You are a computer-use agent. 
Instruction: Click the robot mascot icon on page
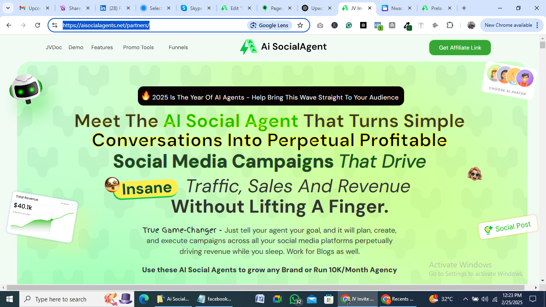click(26, 88)
